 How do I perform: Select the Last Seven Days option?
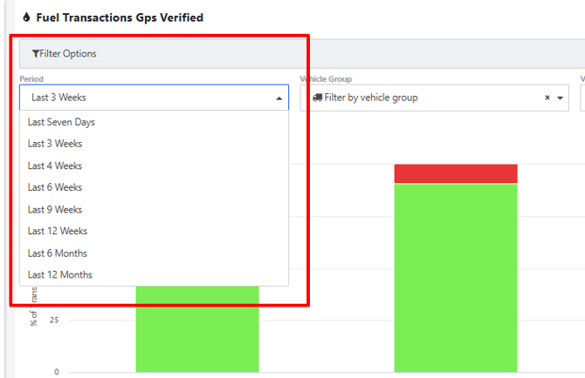[x=61, y=122]
